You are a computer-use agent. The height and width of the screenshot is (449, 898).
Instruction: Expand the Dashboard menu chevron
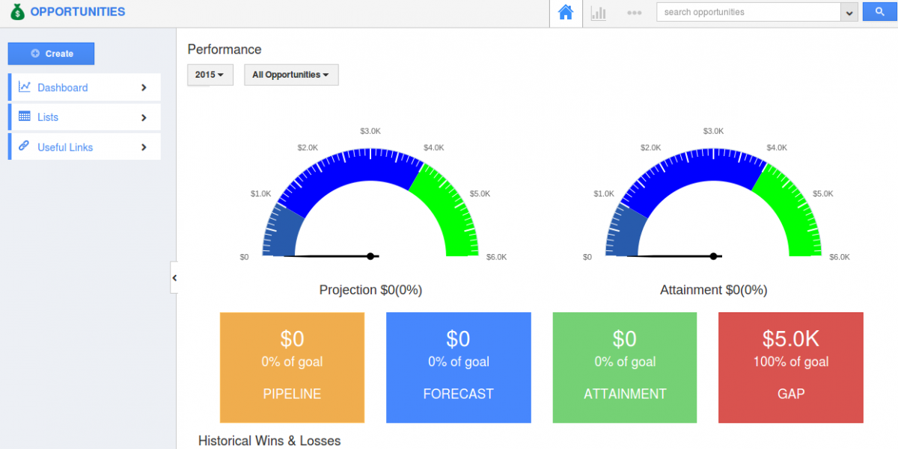click(x=144, y=87)
